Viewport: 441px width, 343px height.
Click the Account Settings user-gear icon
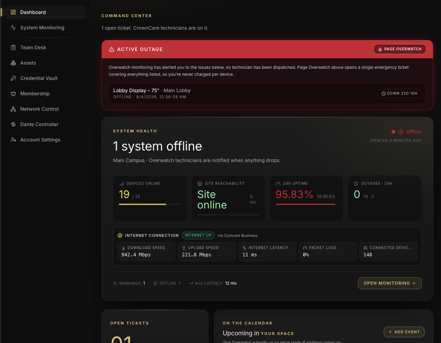tap(13, 140)
